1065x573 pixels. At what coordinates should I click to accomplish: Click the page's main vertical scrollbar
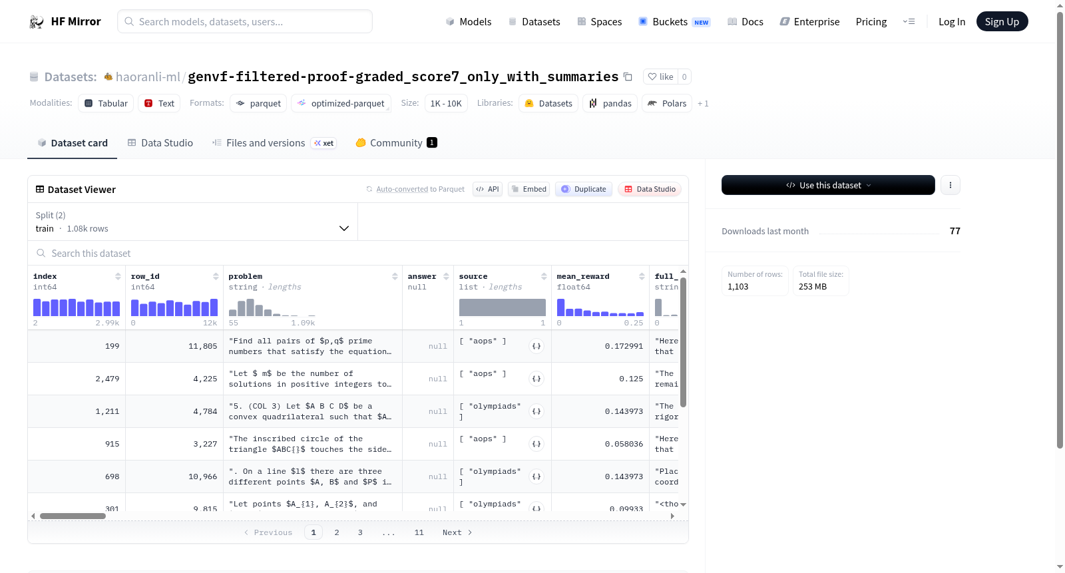tap(1060, 230)
